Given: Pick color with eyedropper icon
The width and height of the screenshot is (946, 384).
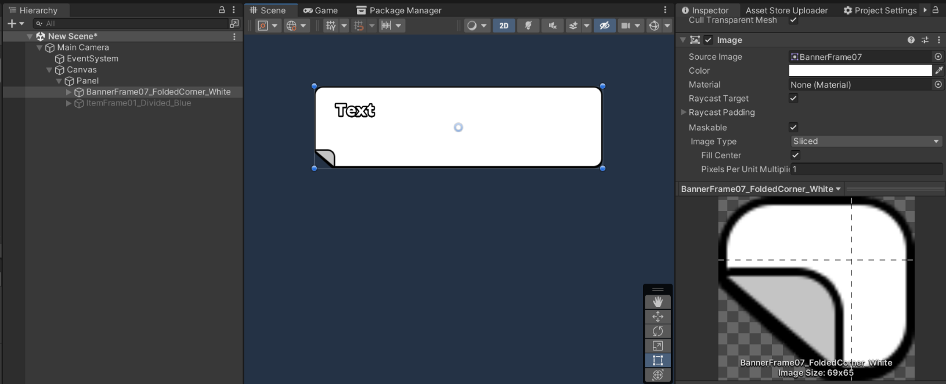Looking at the screenshot, I should tap(938, 70).
